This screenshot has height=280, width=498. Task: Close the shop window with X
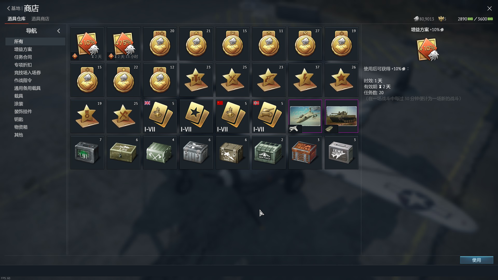(x=489, y=9)
